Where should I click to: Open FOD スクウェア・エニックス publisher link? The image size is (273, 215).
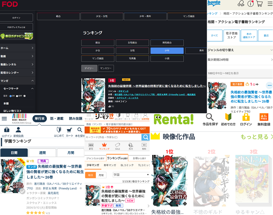[x=127, y=98]
